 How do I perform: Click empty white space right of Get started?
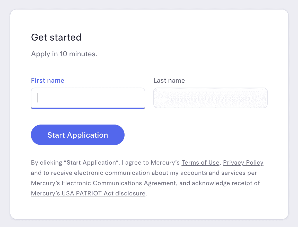click(180, 37)
